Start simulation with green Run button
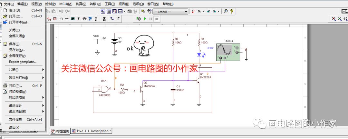Screen dimensions: 348x139 (x=145, y=19)
